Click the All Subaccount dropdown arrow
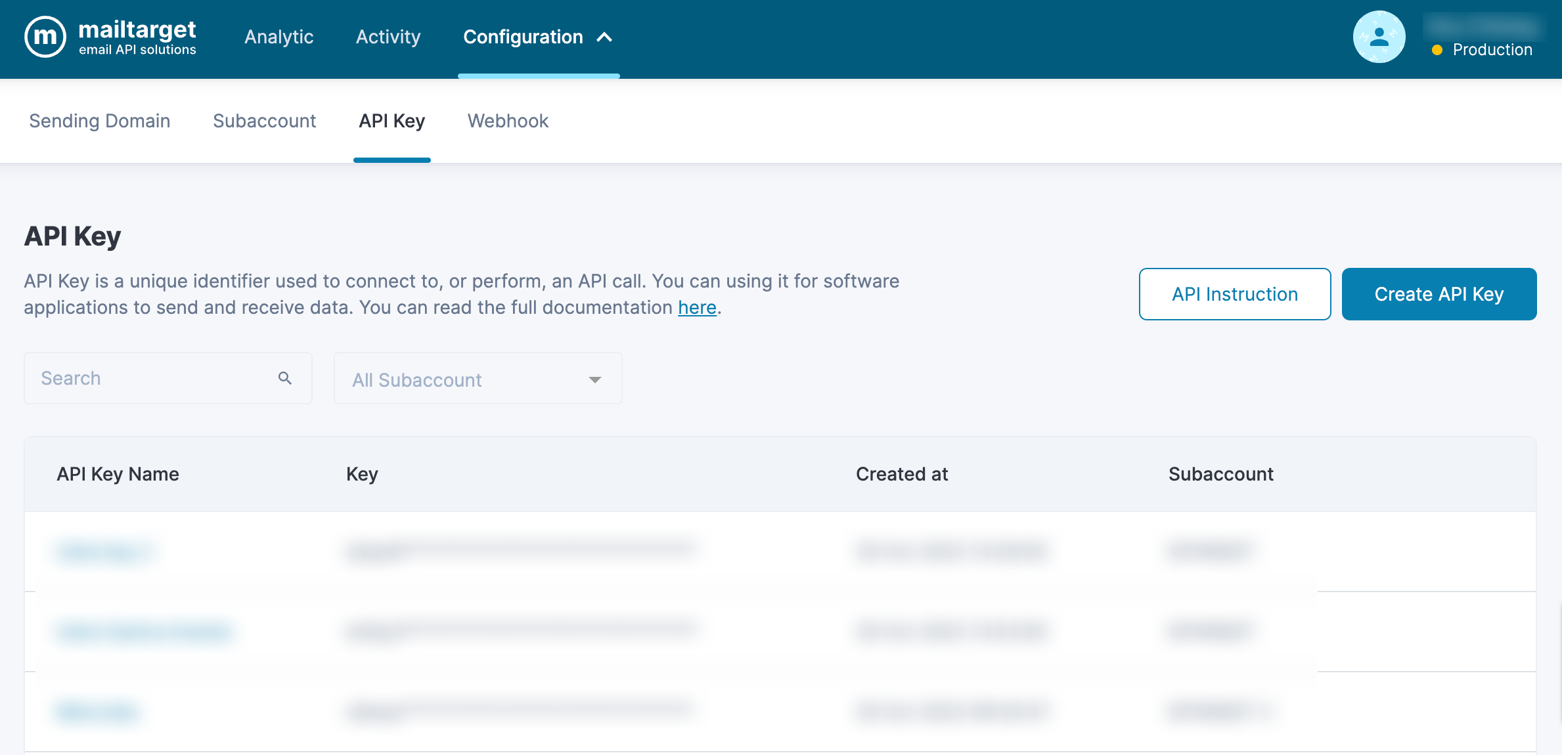Image resolution: width=1562 pixels, height=755 pixels. click(x=595, y=379)
